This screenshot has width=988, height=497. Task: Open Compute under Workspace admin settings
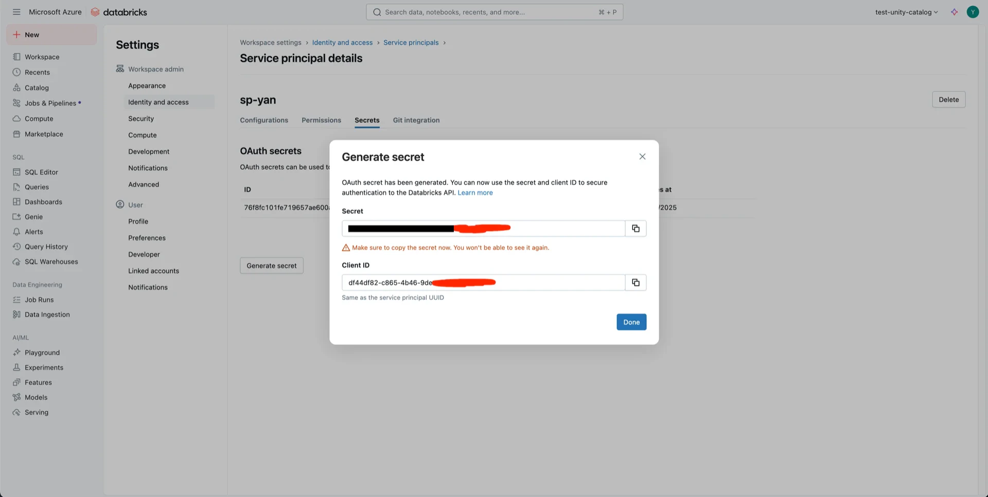pyautogui.click(x=143, y=135)
